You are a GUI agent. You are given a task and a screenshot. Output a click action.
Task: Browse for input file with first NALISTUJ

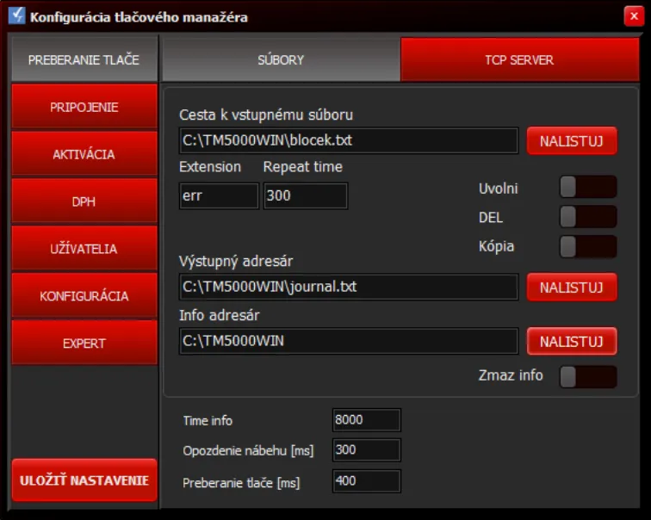pyautogui.click(x=572, y=140)
